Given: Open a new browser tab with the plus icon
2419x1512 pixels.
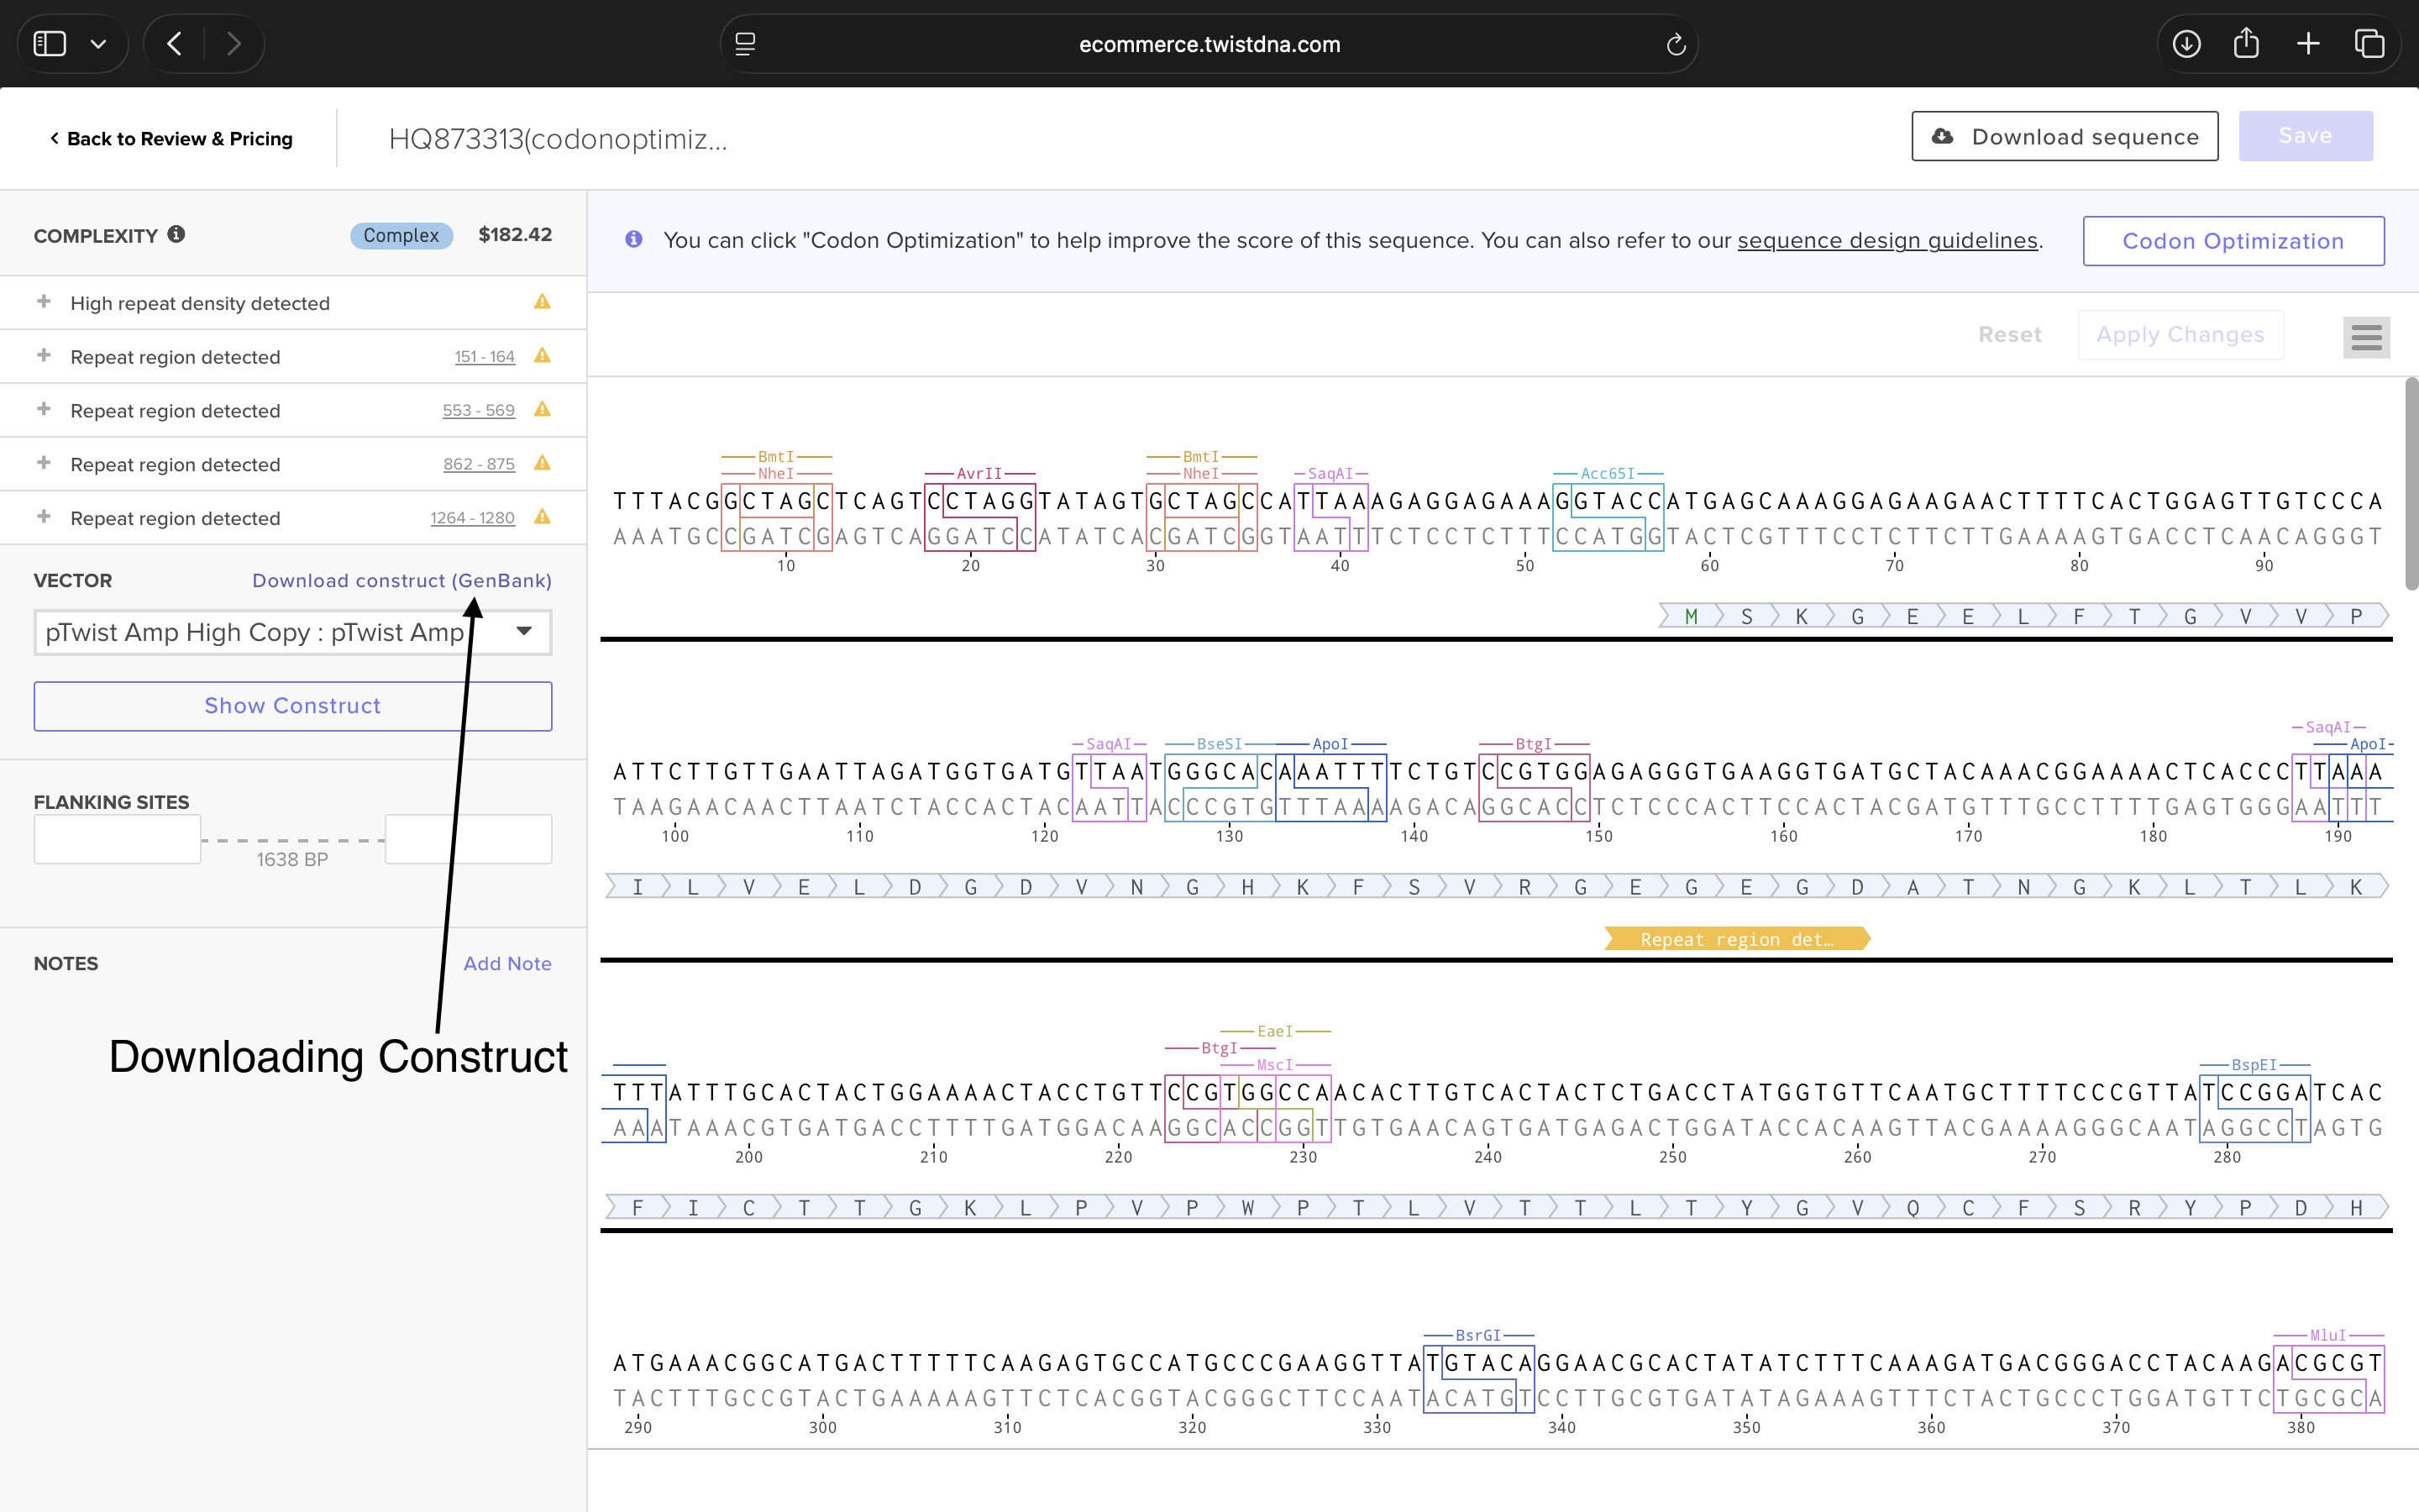Looking at the screenshot, I should point(2308,44).
